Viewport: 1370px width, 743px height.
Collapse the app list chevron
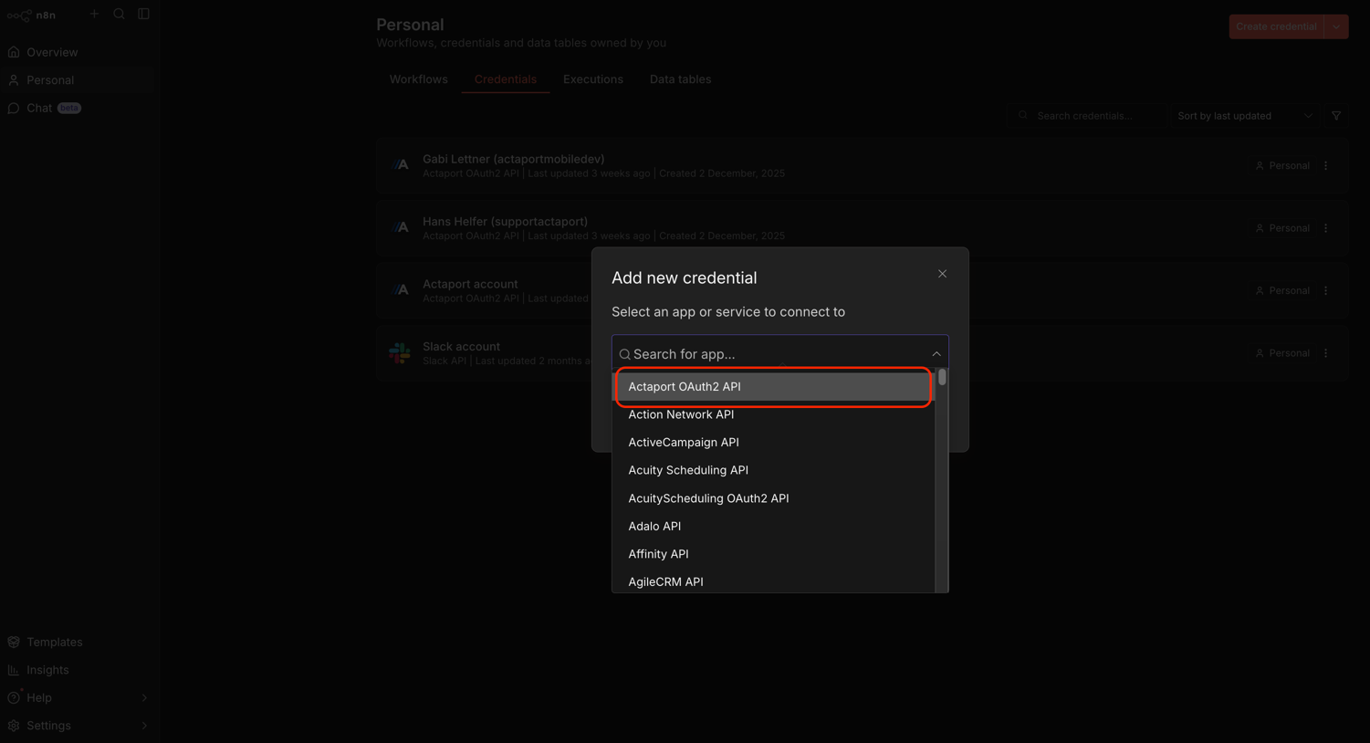click(936, 354)
